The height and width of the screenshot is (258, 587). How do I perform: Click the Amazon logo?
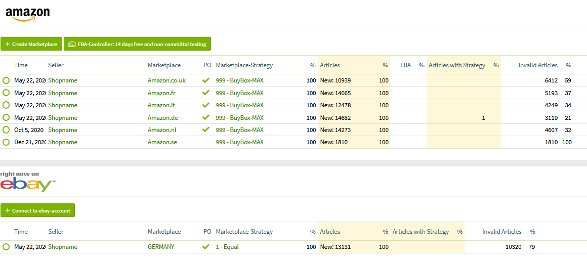tap(28, 14)
